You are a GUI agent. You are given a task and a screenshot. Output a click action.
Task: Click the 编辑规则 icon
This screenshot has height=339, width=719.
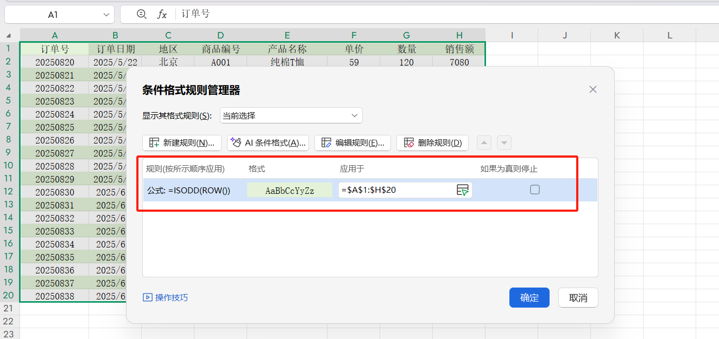coord(326,142)
